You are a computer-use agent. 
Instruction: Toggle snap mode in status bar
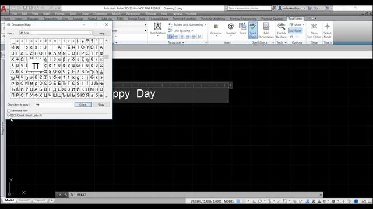(x=244, y=201)
